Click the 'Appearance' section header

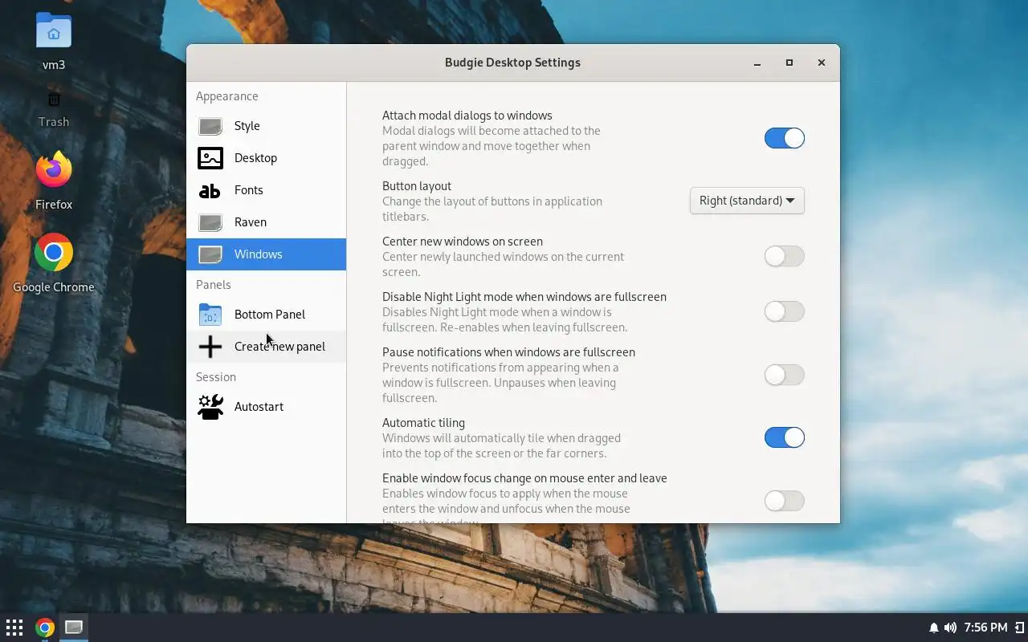point(227,96)
